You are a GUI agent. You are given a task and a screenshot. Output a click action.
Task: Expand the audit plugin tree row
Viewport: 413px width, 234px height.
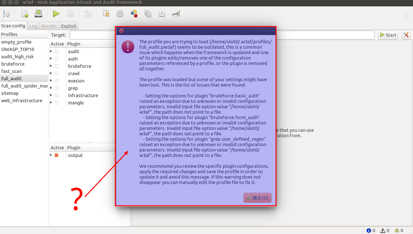(51, 52)
